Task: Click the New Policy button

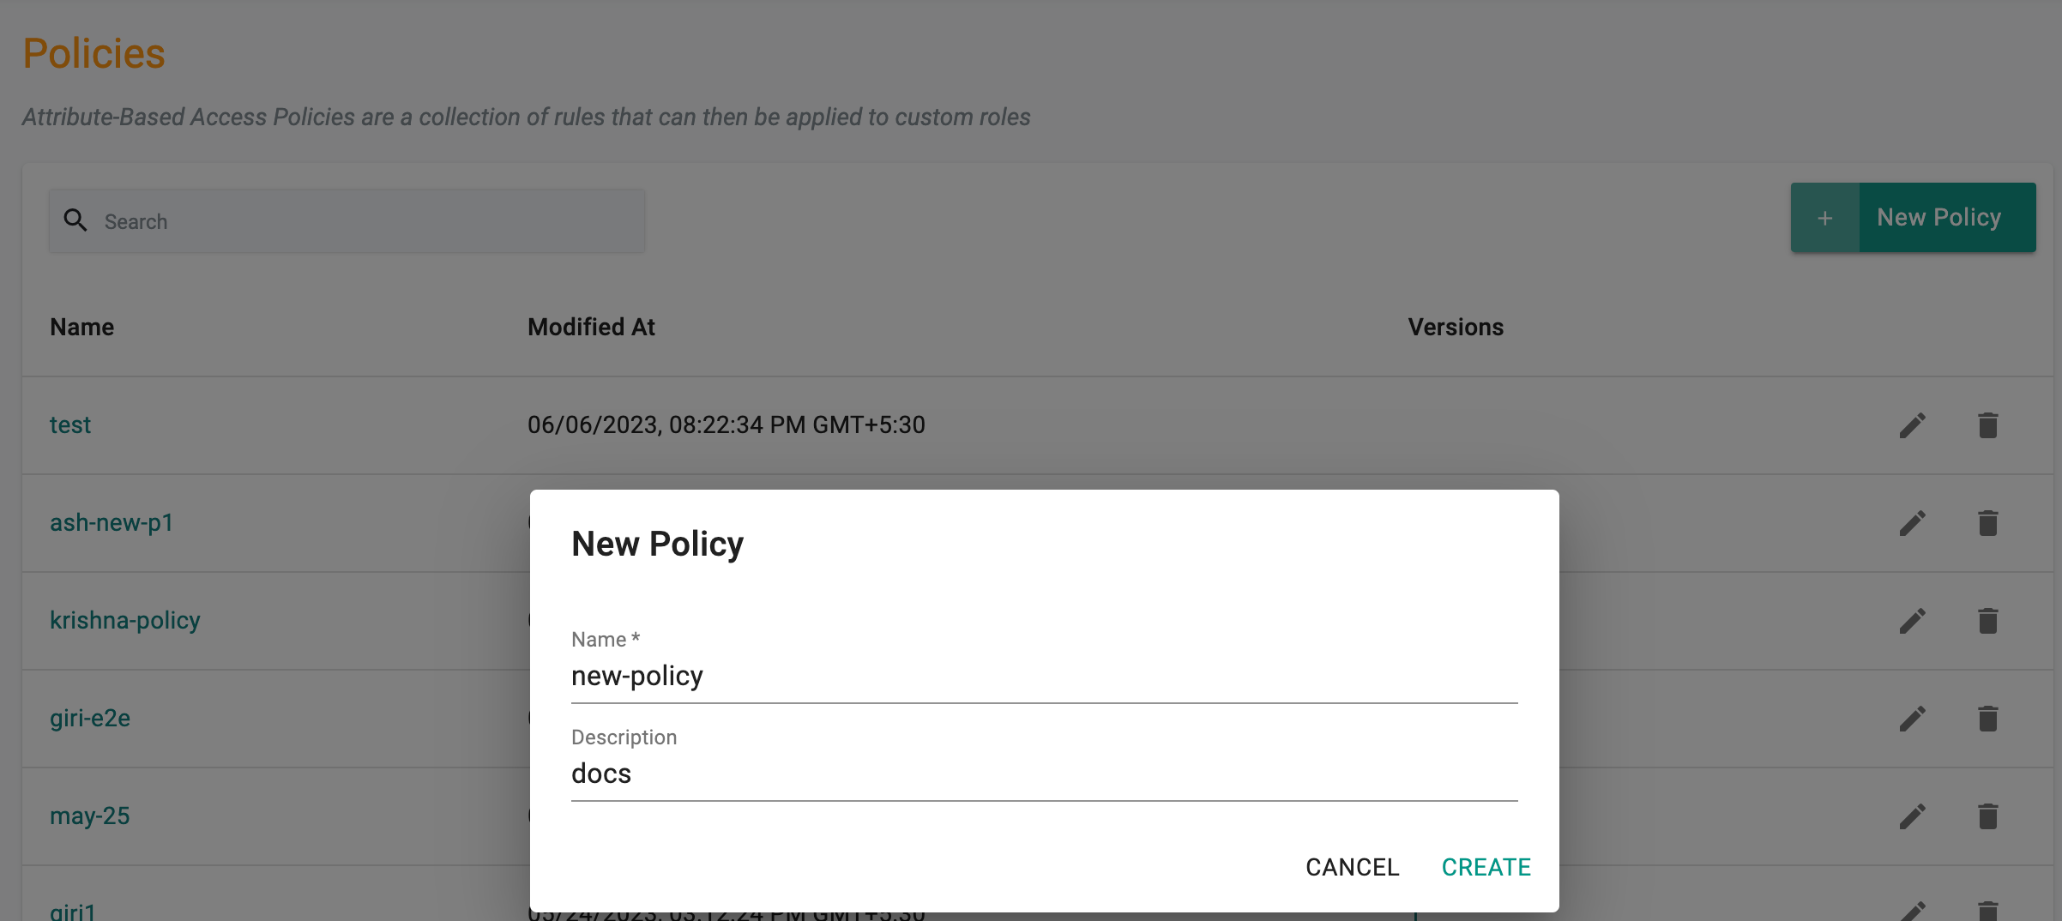Action: click(x=1913, y=218)
